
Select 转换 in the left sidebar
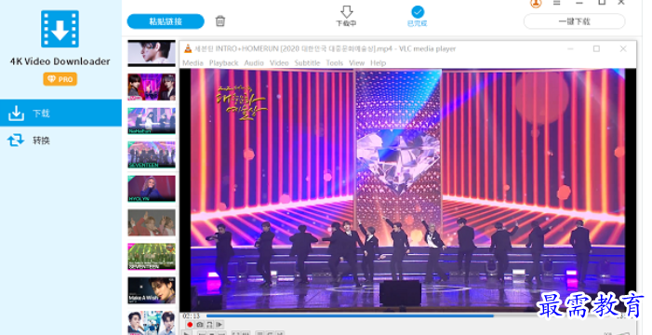pos(60,141)
